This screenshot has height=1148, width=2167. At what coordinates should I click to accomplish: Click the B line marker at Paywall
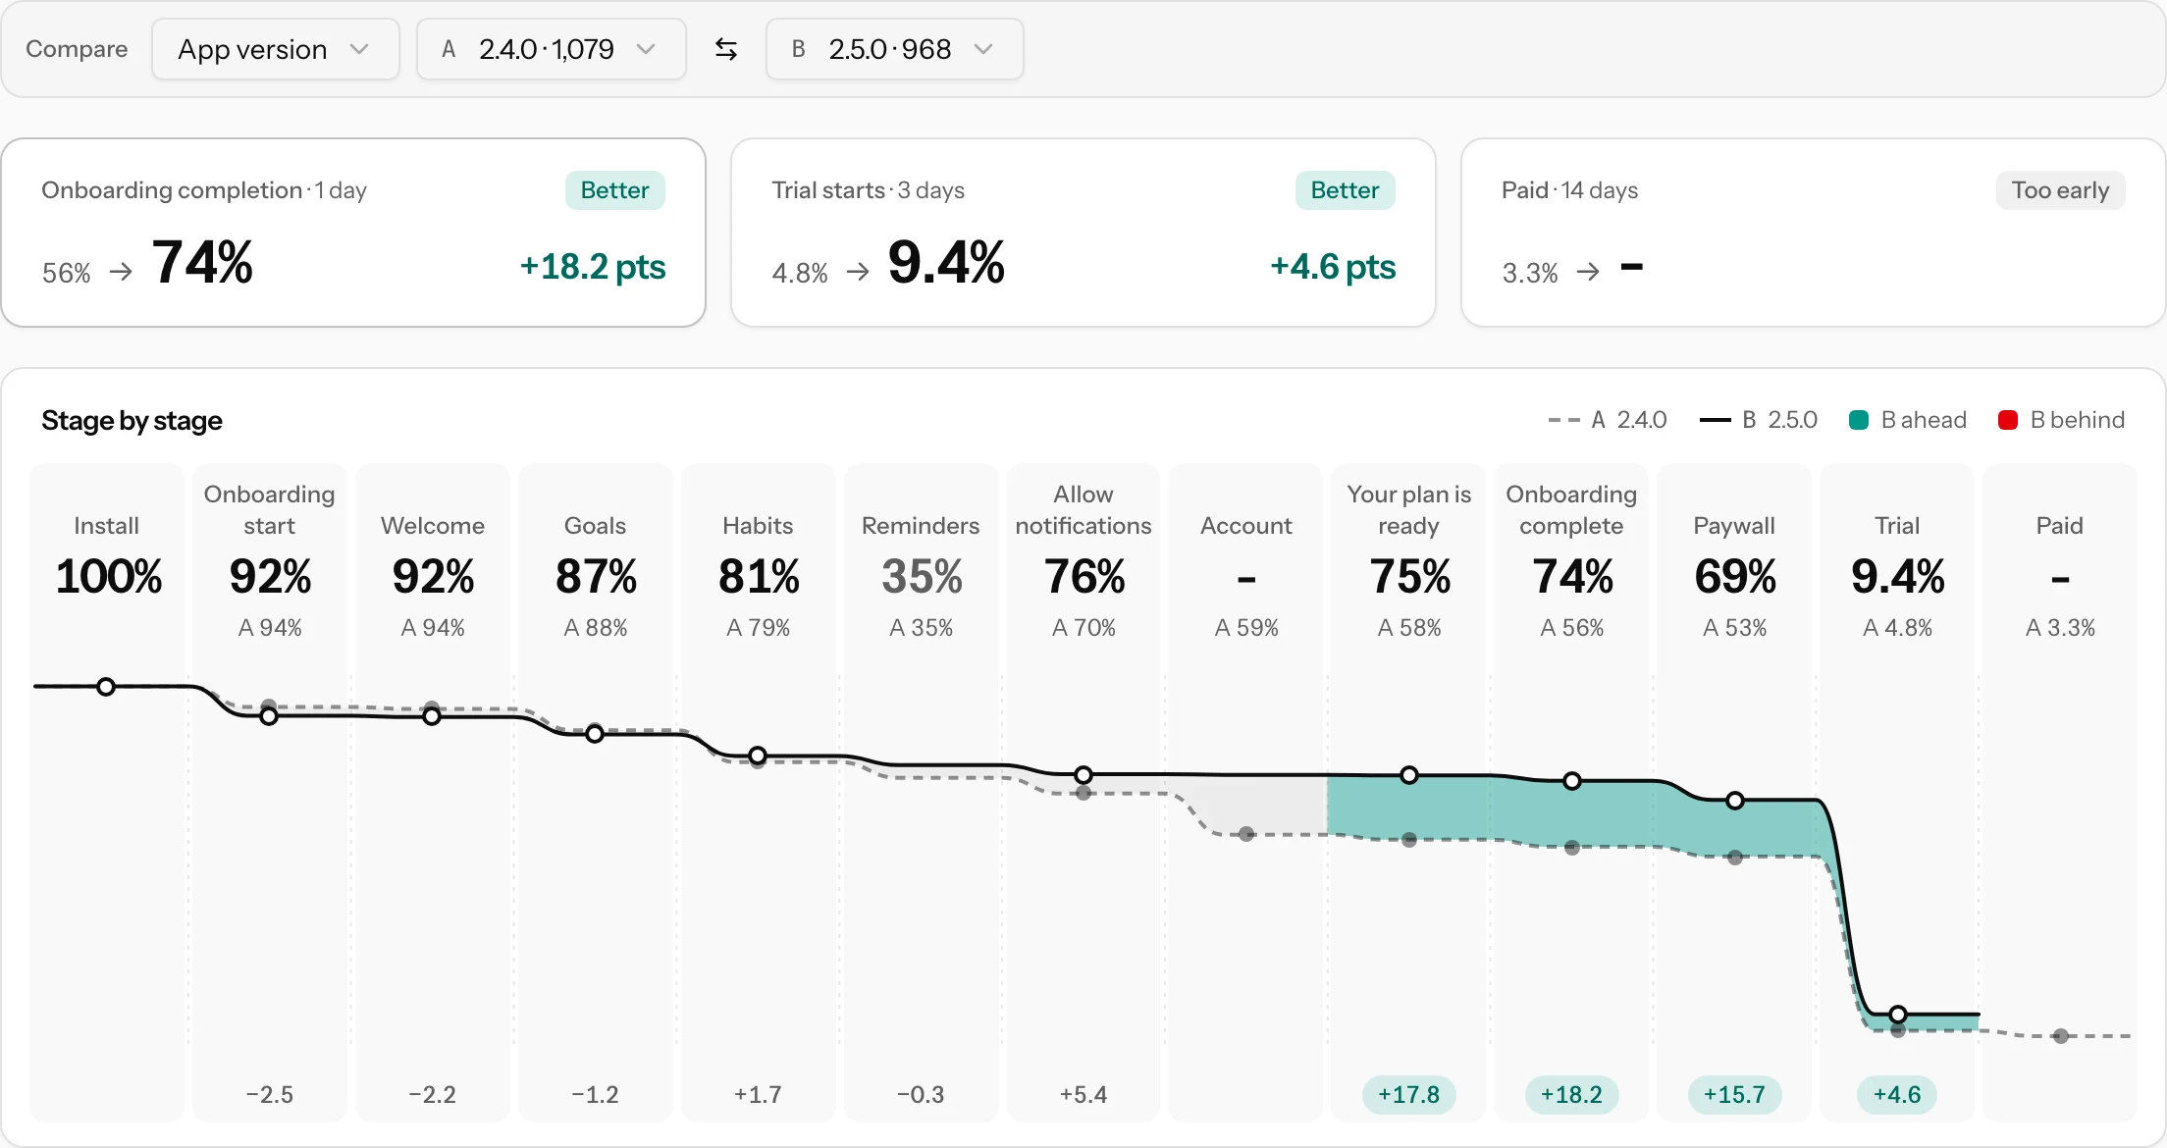(1735, 801)
